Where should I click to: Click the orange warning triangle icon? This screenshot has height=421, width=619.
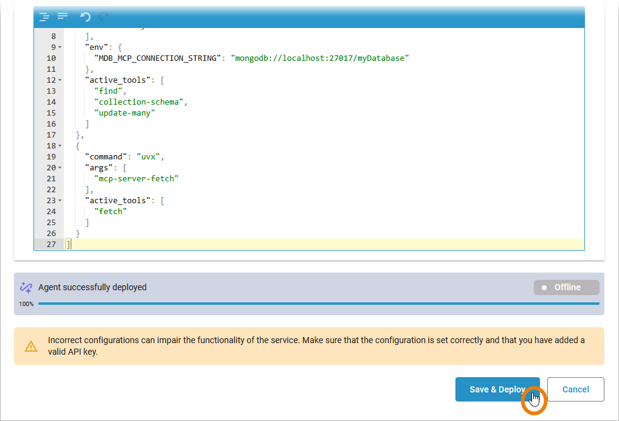click(31, 346)
